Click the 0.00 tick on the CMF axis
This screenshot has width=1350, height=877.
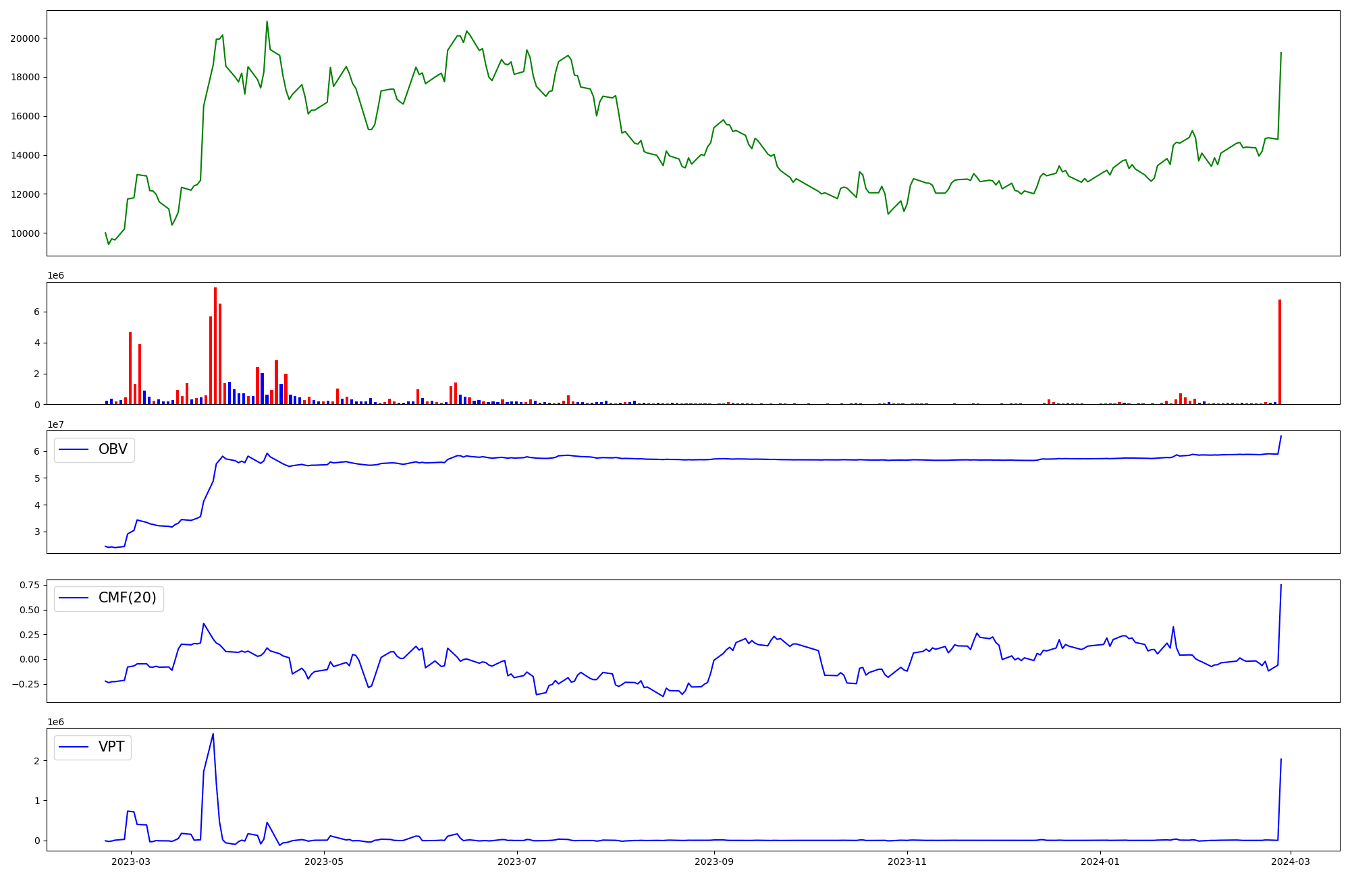pyautogui.click(x=30, y=659)
